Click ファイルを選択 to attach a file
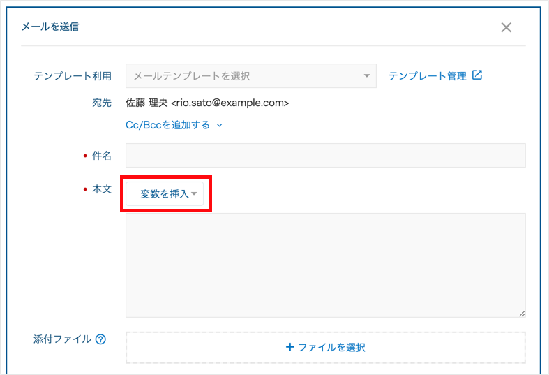 (x=326, y=348)
